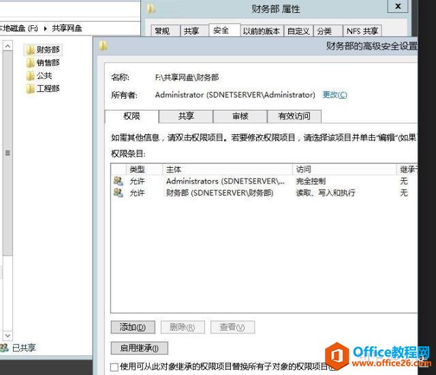
Task: Click scroll down arrow in Explorer pane
Action: coord(7,335)
